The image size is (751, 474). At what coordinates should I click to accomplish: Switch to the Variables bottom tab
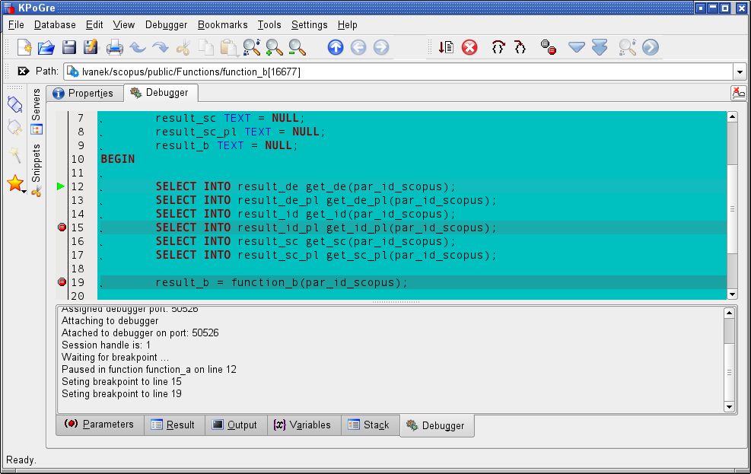click(x=302, y=425)
